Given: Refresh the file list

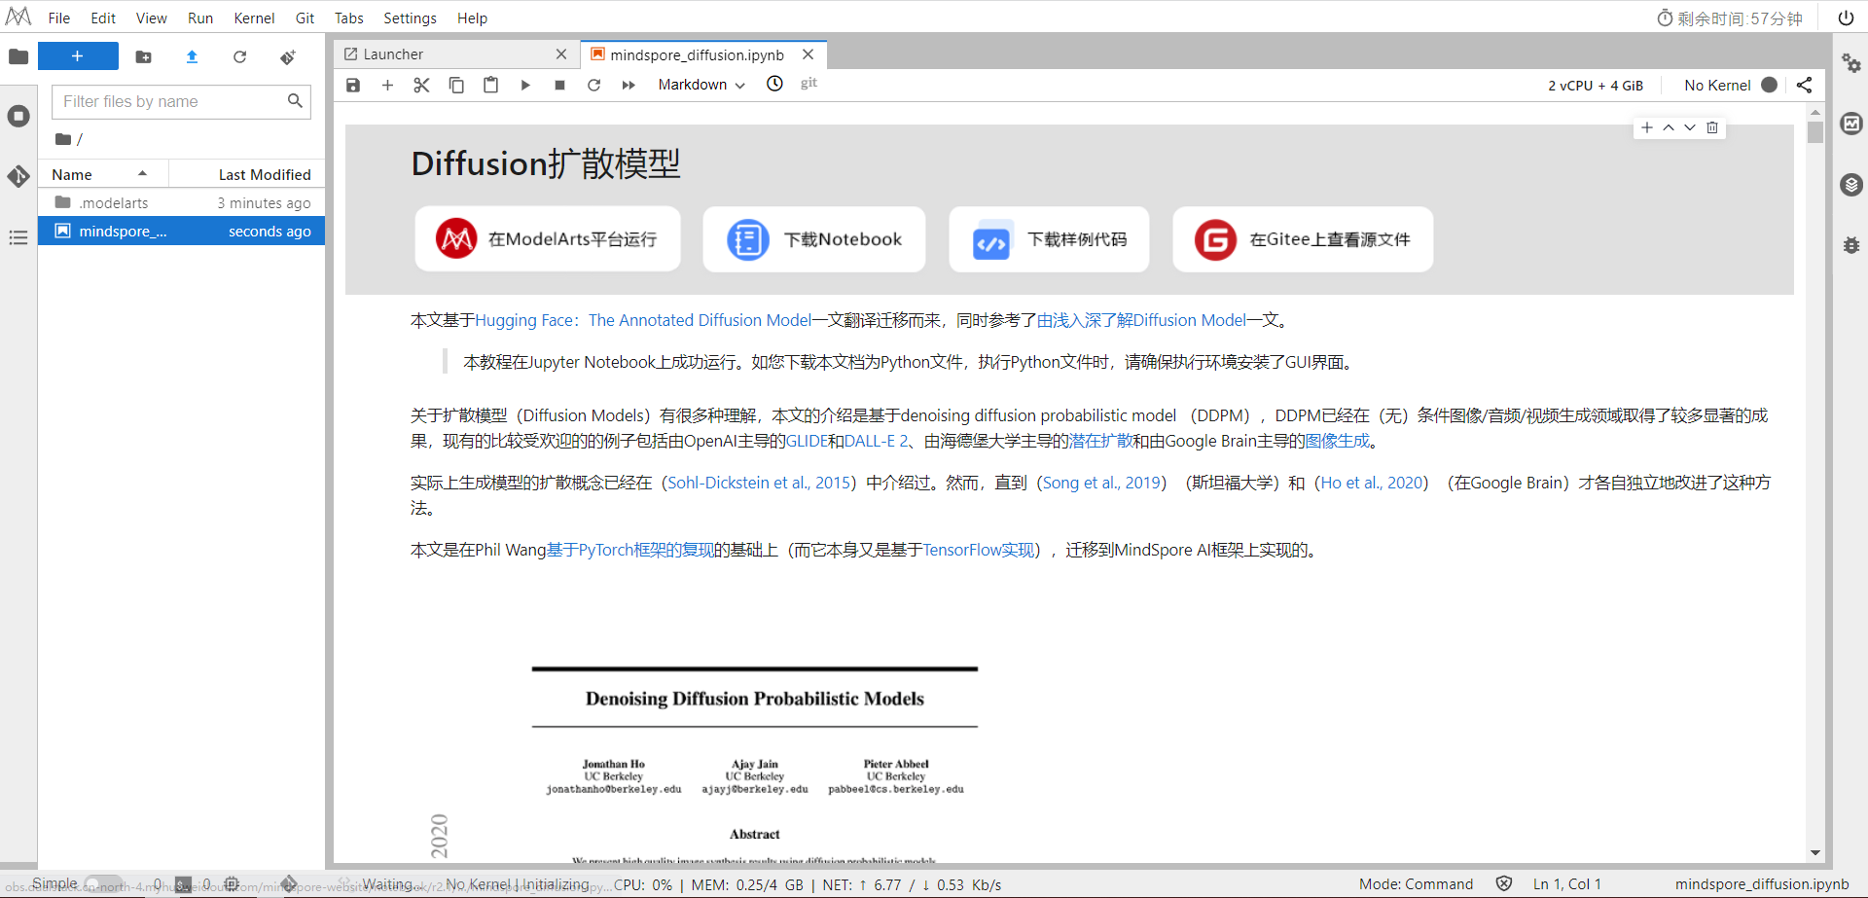Looking at the screenshot, I should 239,57.
